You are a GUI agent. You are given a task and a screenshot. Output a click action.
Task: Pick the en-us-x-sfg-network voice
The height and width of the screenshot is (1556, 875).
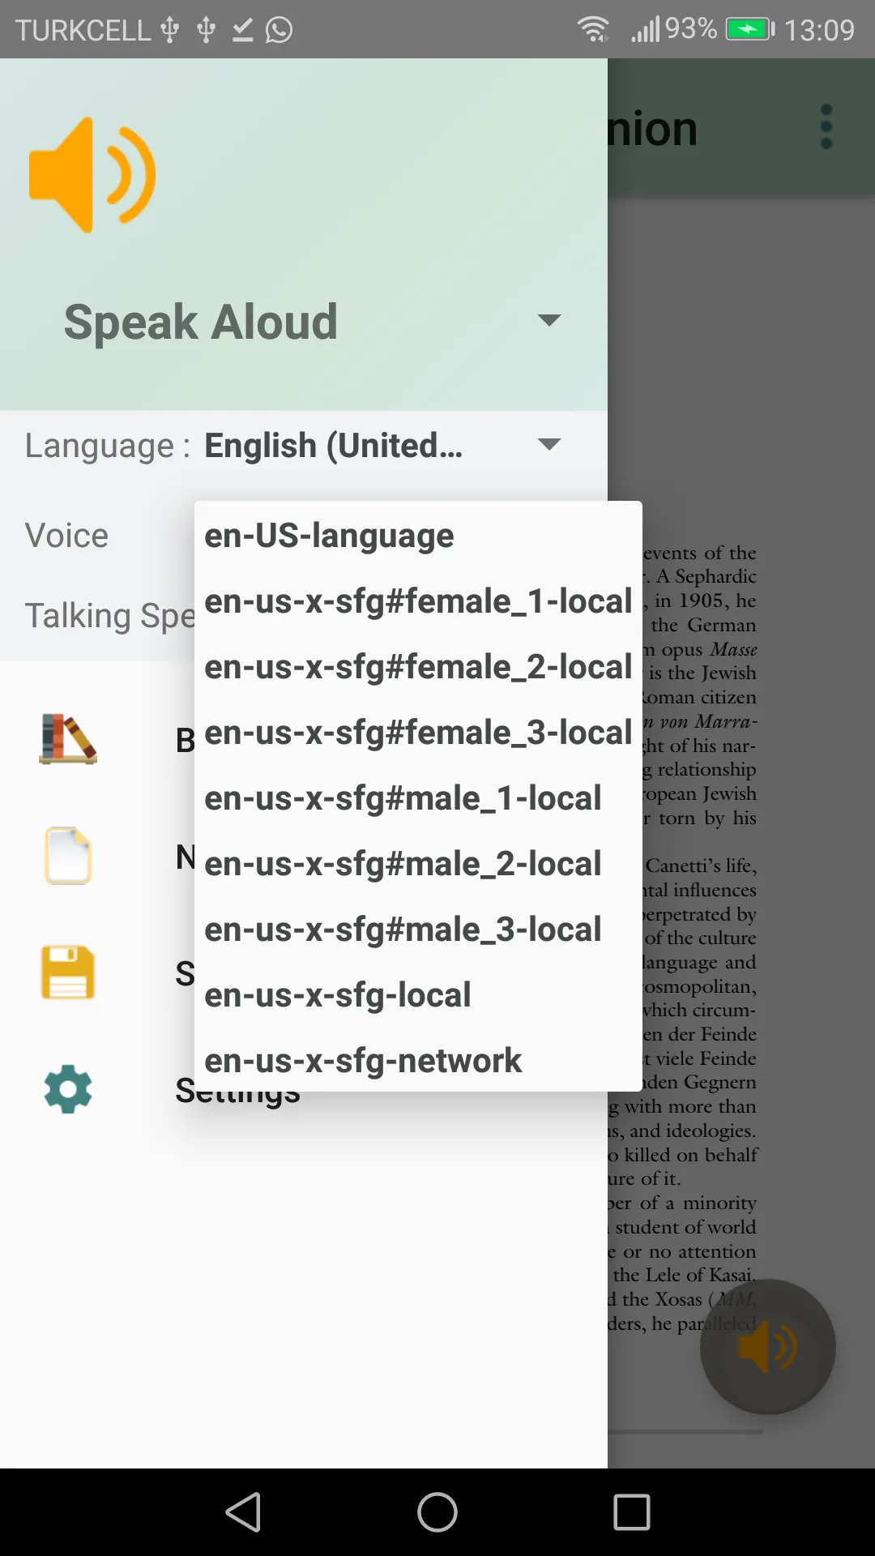(x=418, y=1059)
